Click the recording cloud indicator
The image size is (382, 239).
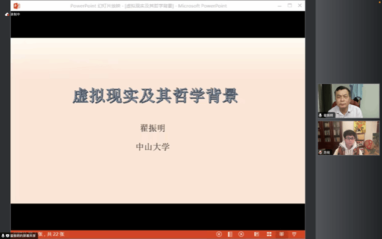7,14
